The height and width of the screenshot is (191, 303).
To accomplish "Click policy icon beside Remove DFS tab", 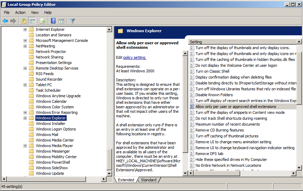I will coord(192,154).
